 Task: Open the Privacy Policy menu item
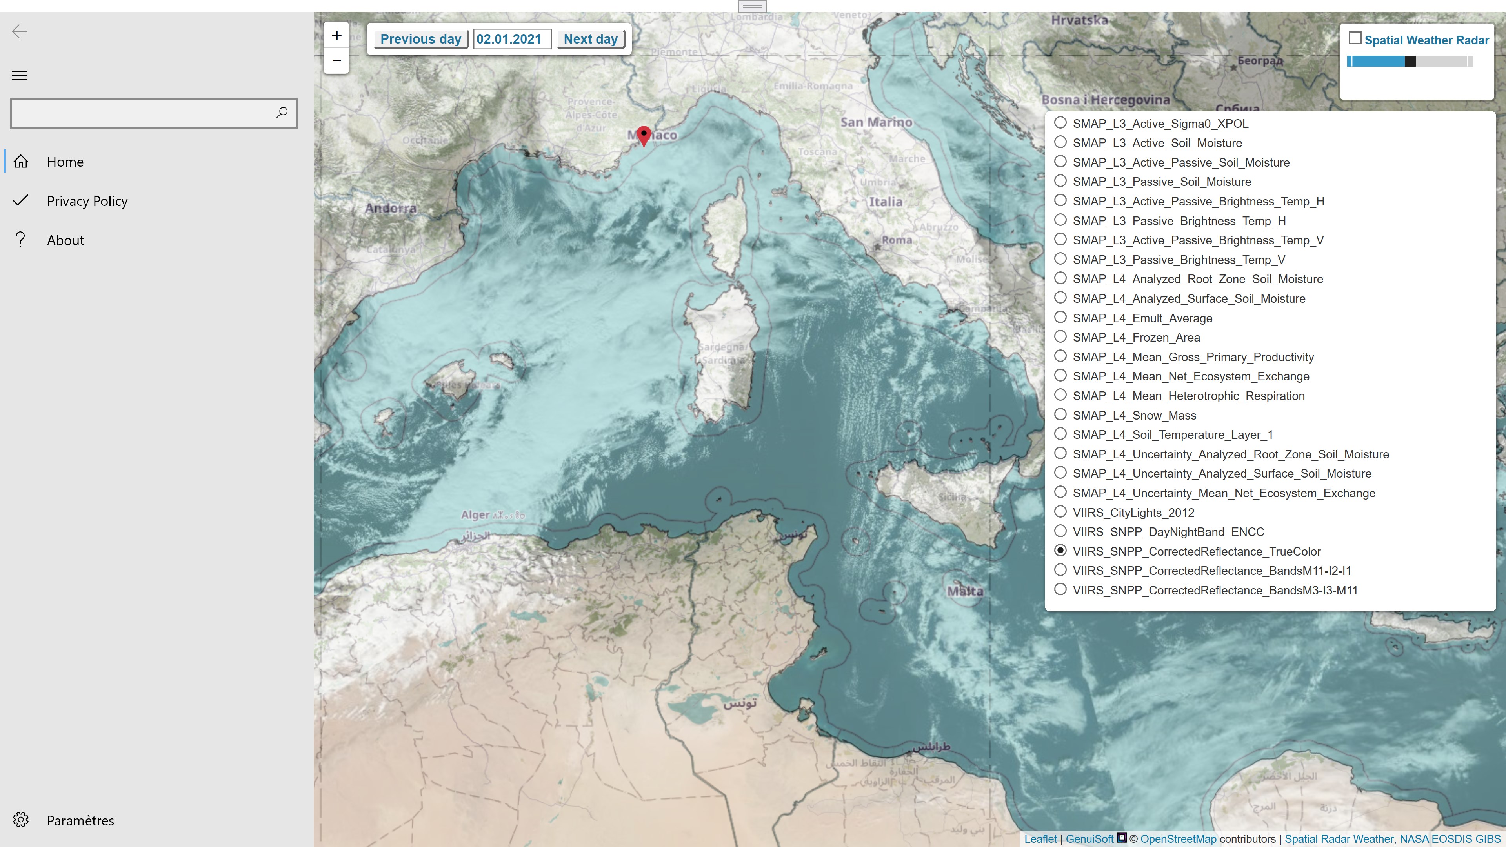pos(87,201)
